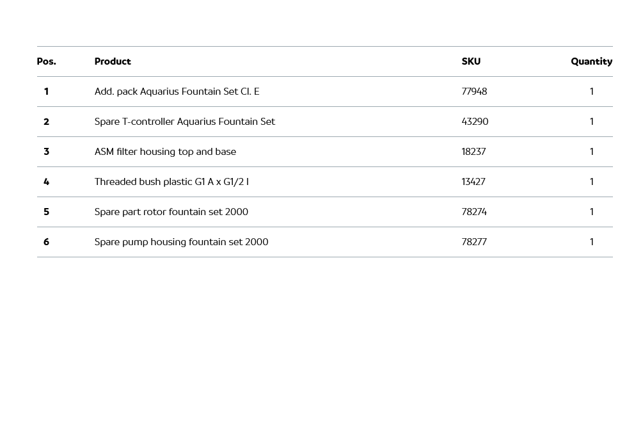643x427 pixels.
Task: Click the SKU column header
Action: pos(471,61)
